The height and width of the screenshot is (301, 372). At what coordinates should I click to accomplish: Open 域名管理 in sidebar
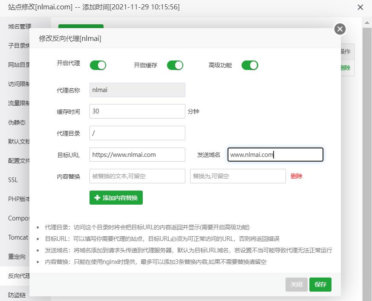(20, 26)
